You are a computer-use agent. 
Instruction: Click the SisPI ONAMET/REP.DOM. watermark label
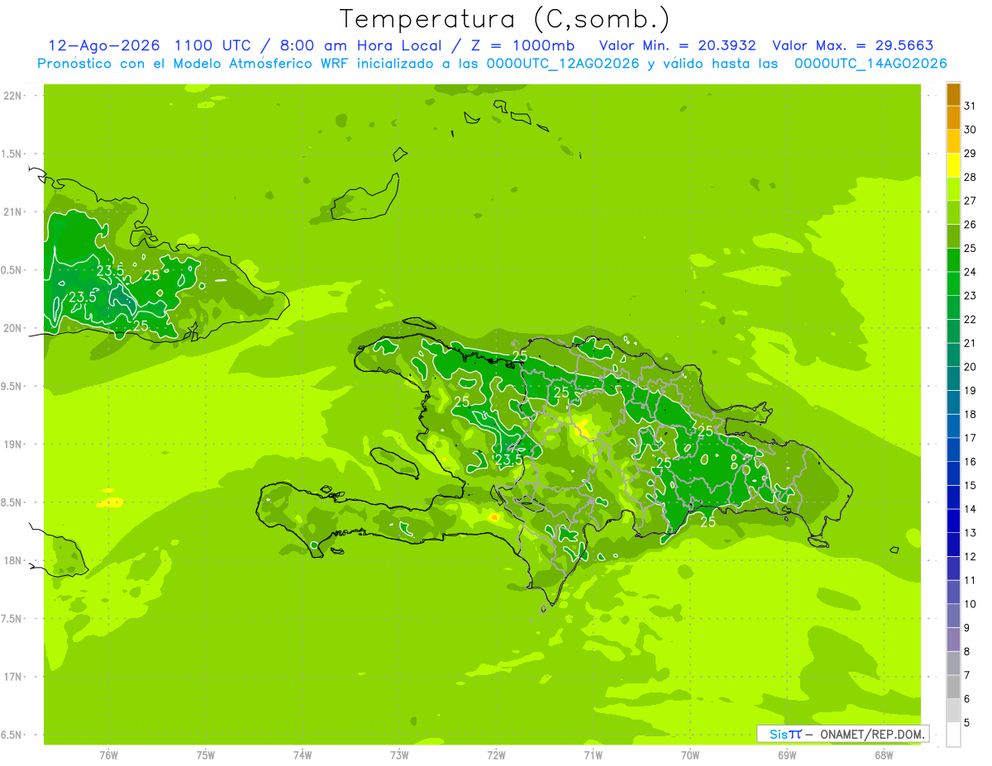[843, 734]
